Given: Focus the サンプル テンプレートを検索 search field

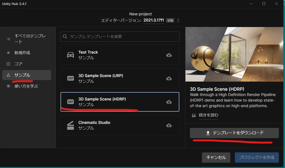Looking at the screenshot, I should click(120, 37).
